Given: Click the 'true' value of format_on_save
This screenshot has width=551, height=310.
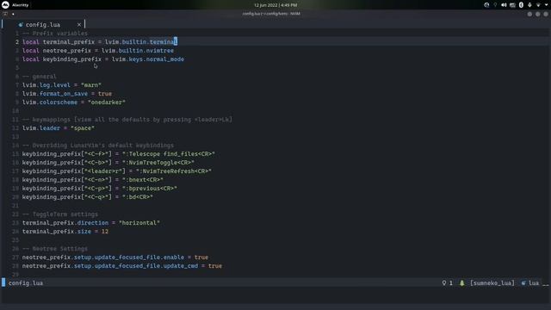Looking at the screenshot, I should [105, 94].
